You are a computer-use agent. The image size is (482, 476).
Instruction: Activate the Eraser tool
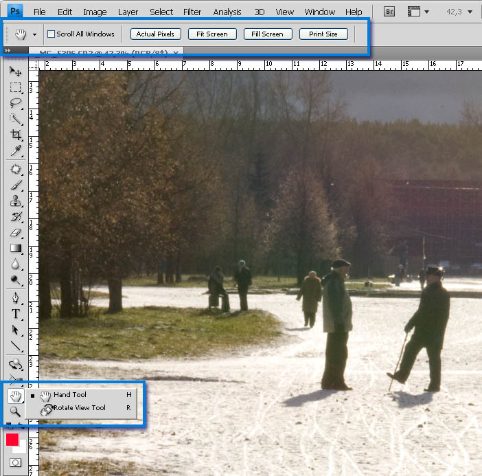[15, 232]
